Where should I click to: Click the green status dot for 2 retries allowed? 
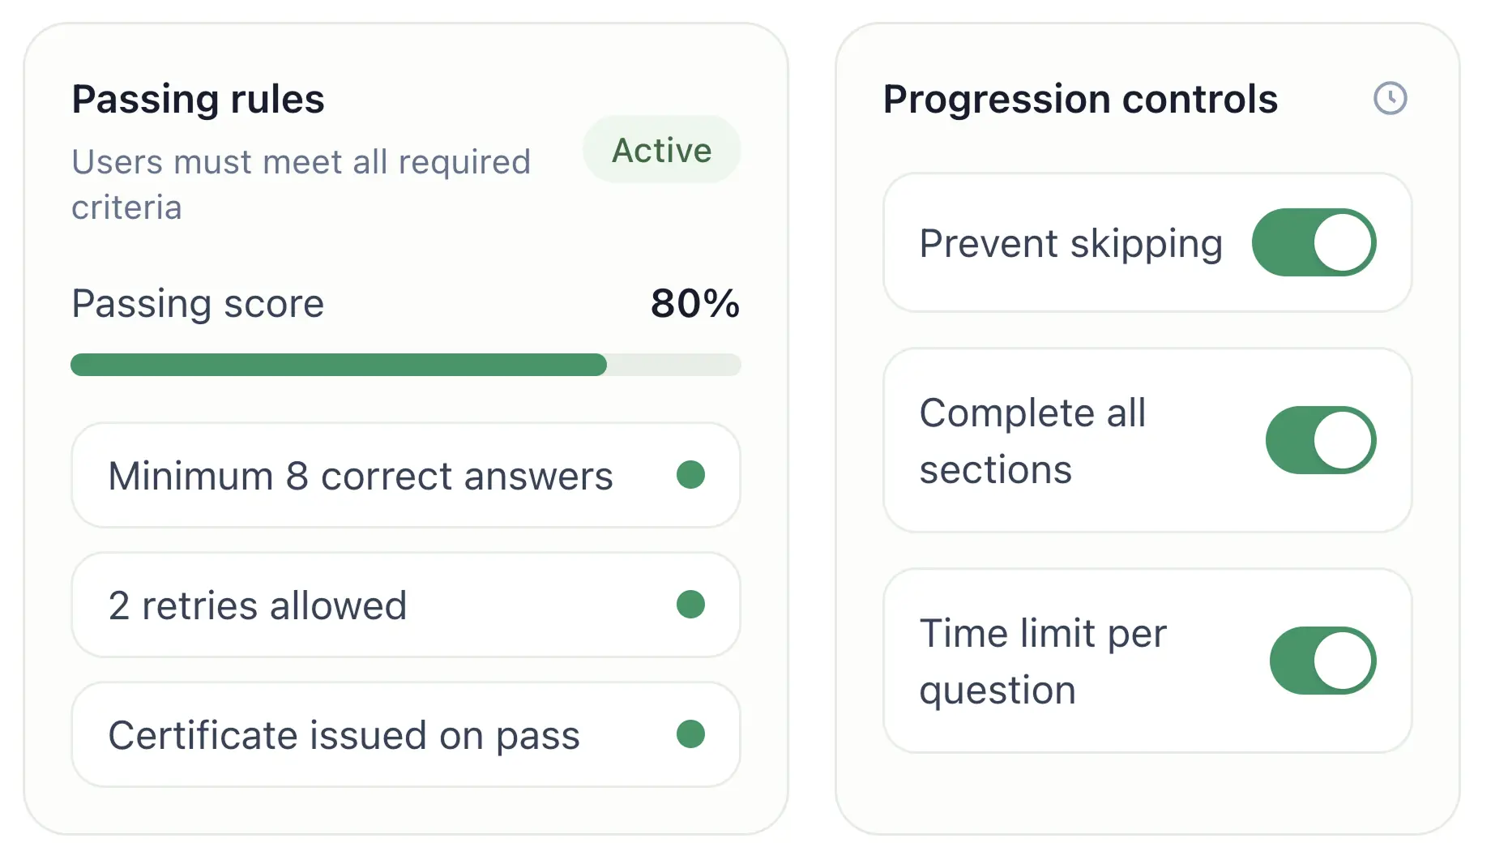[691, 605]
